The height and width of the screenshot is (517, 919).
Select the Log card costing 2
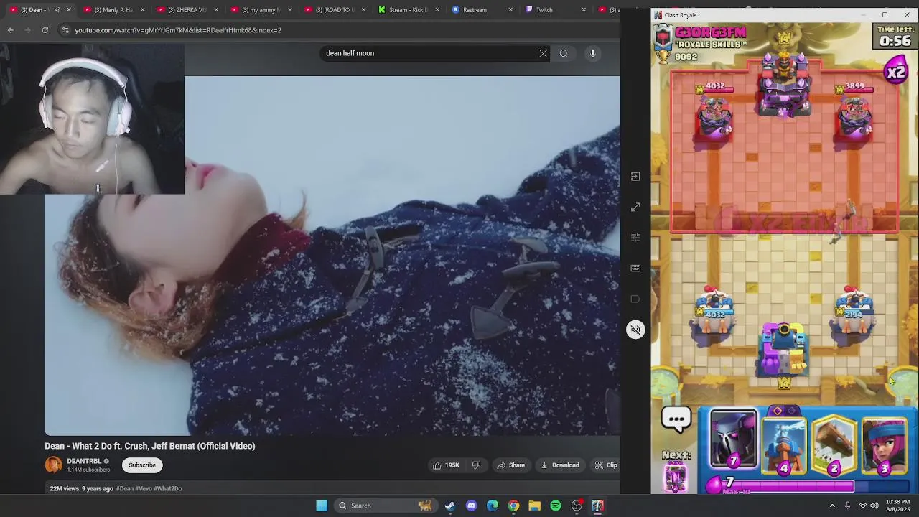pyautogui.click(x=834, y=444)
